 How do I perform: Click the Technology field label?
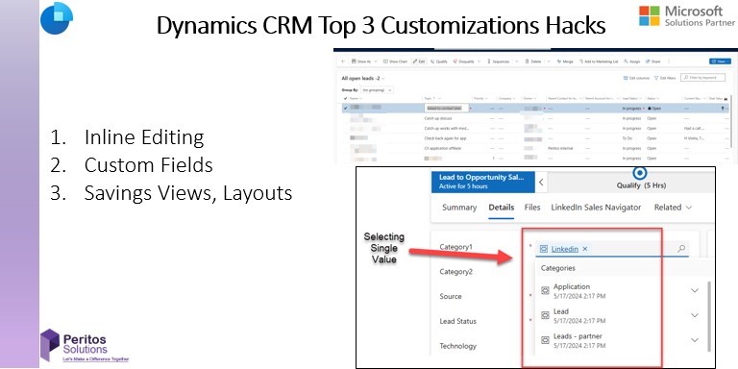[458, 346]
